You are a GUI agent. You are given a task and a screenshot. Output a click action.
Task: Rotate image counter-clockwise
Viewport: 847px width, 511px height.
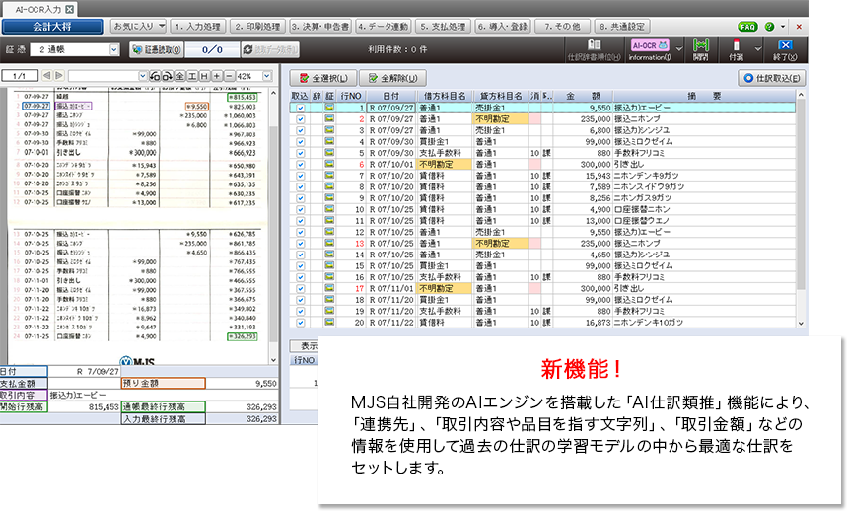coord(155,76)
